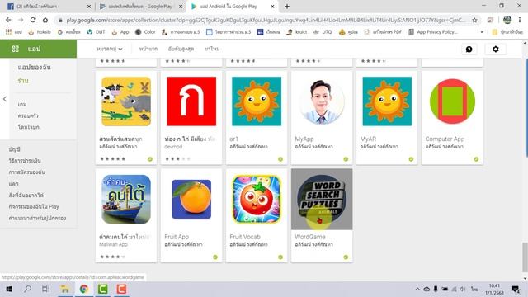Screen dimensions: 528x297
Task: Open the MyApp portrait app icon
Action: 322,101
